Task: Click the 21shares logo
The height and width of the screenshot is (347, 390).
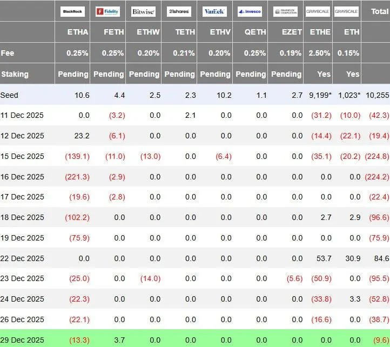Action: (x=179, y=11)
